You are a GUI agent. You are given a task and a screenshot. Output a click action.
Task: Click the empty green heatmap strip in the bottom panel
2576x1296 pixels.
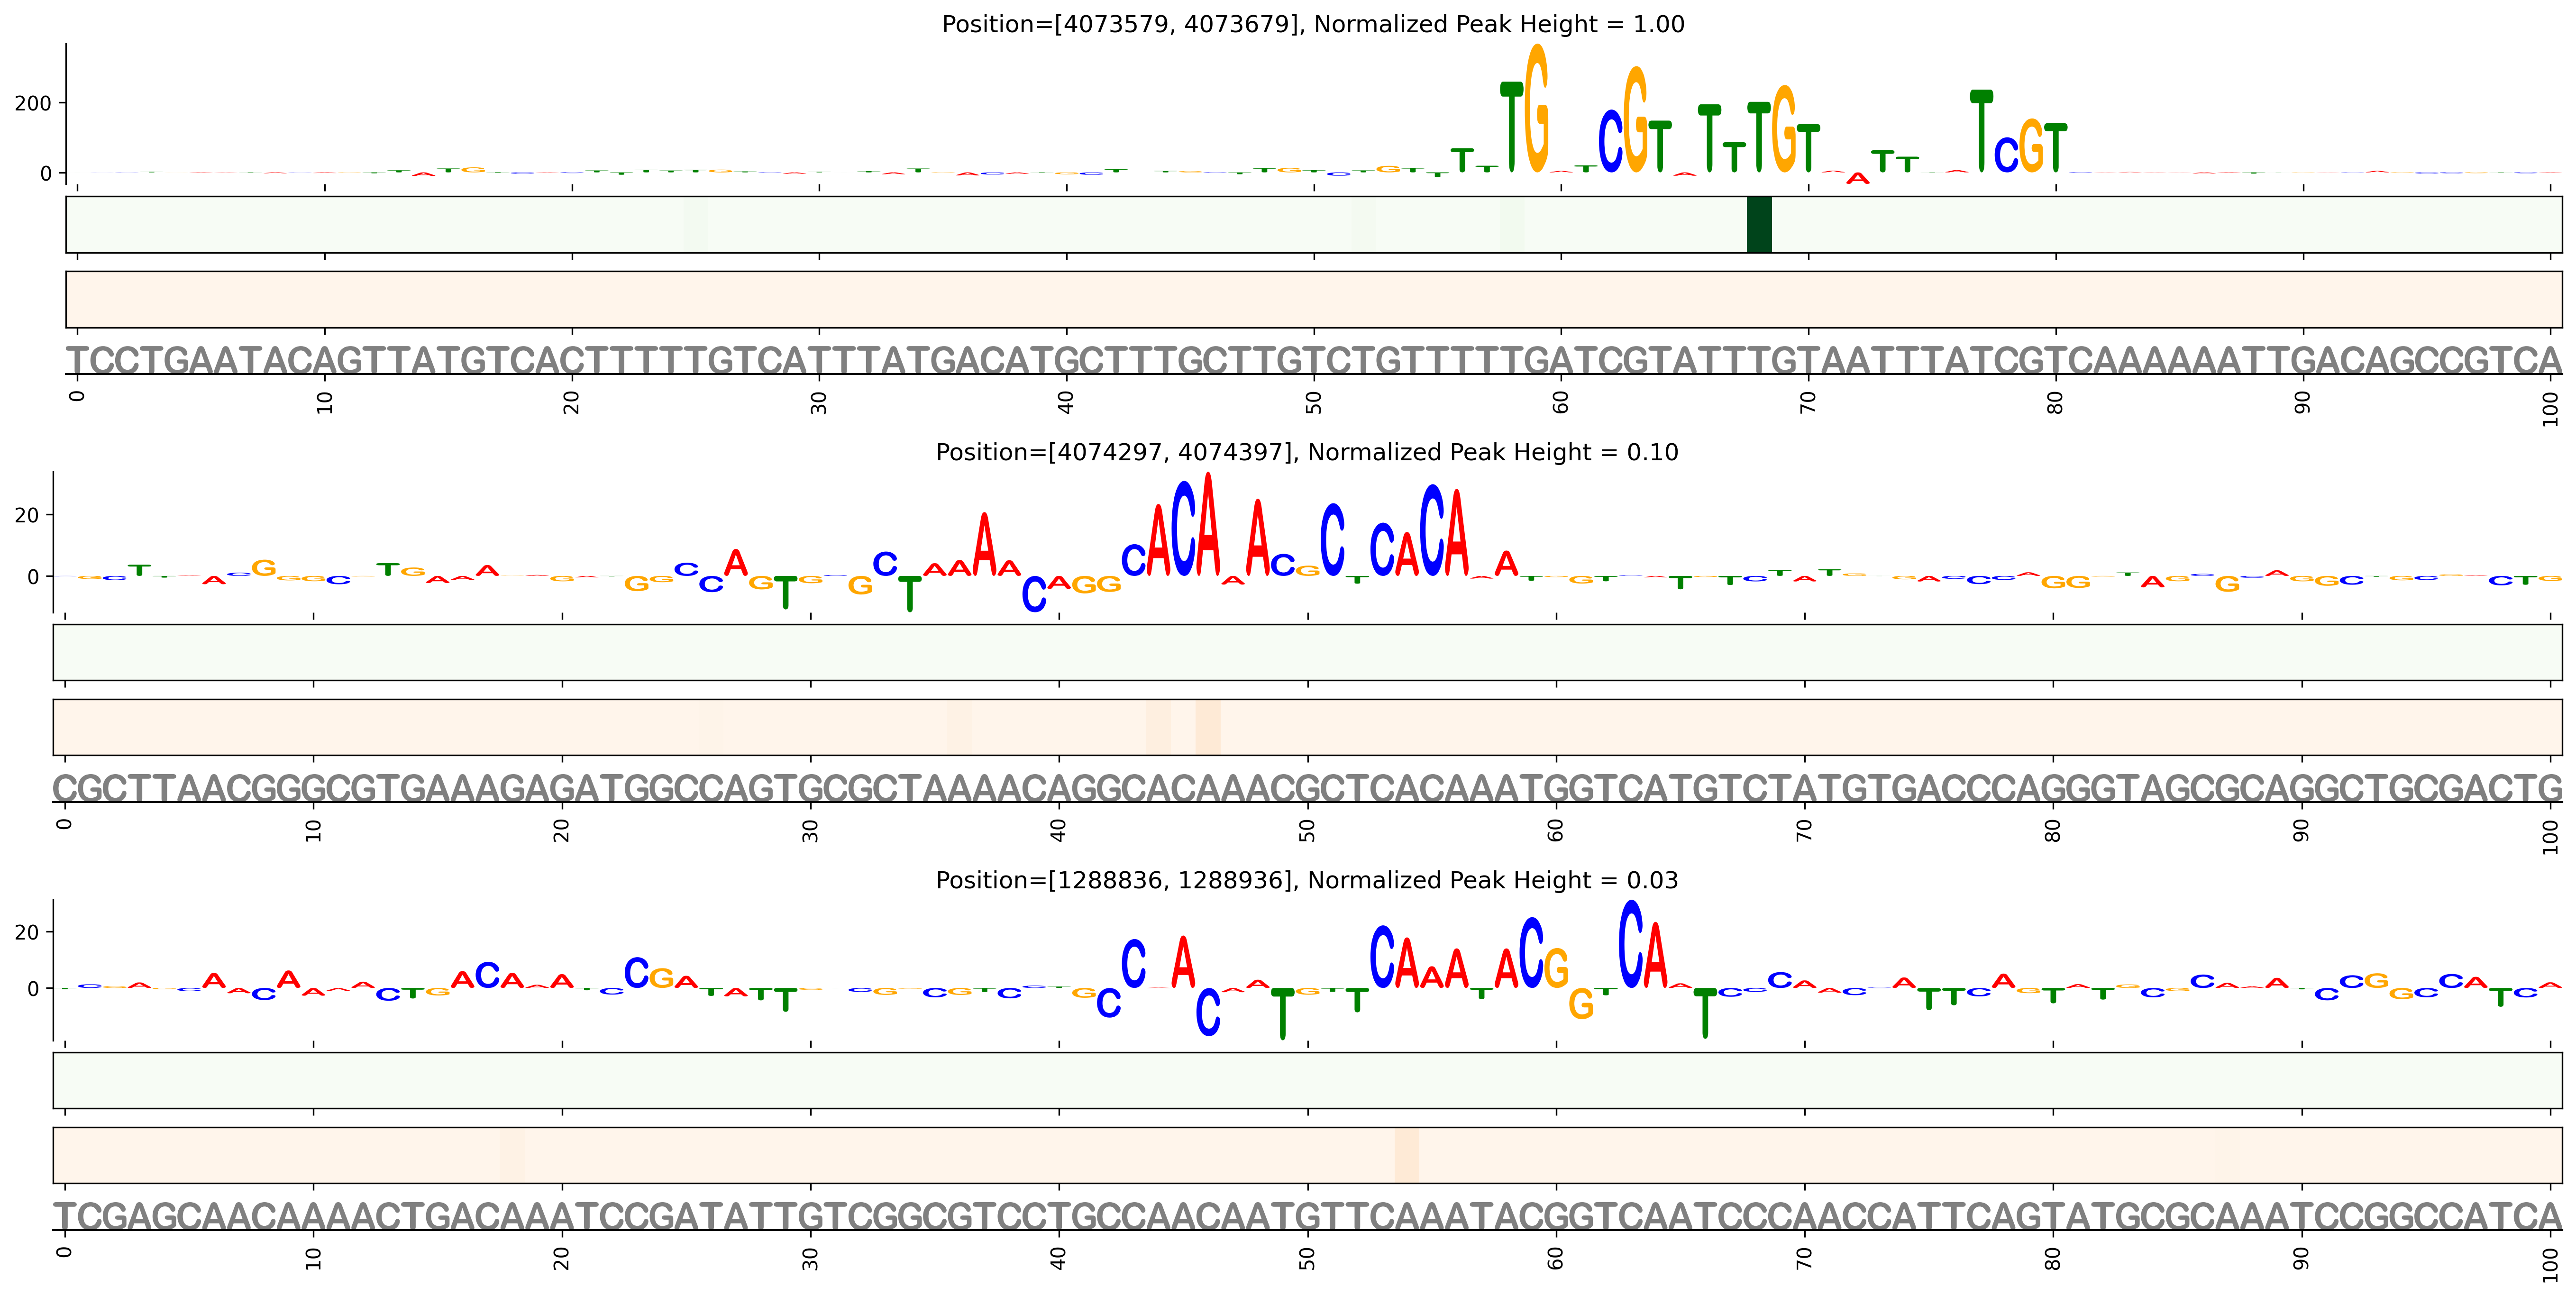1307,1080
